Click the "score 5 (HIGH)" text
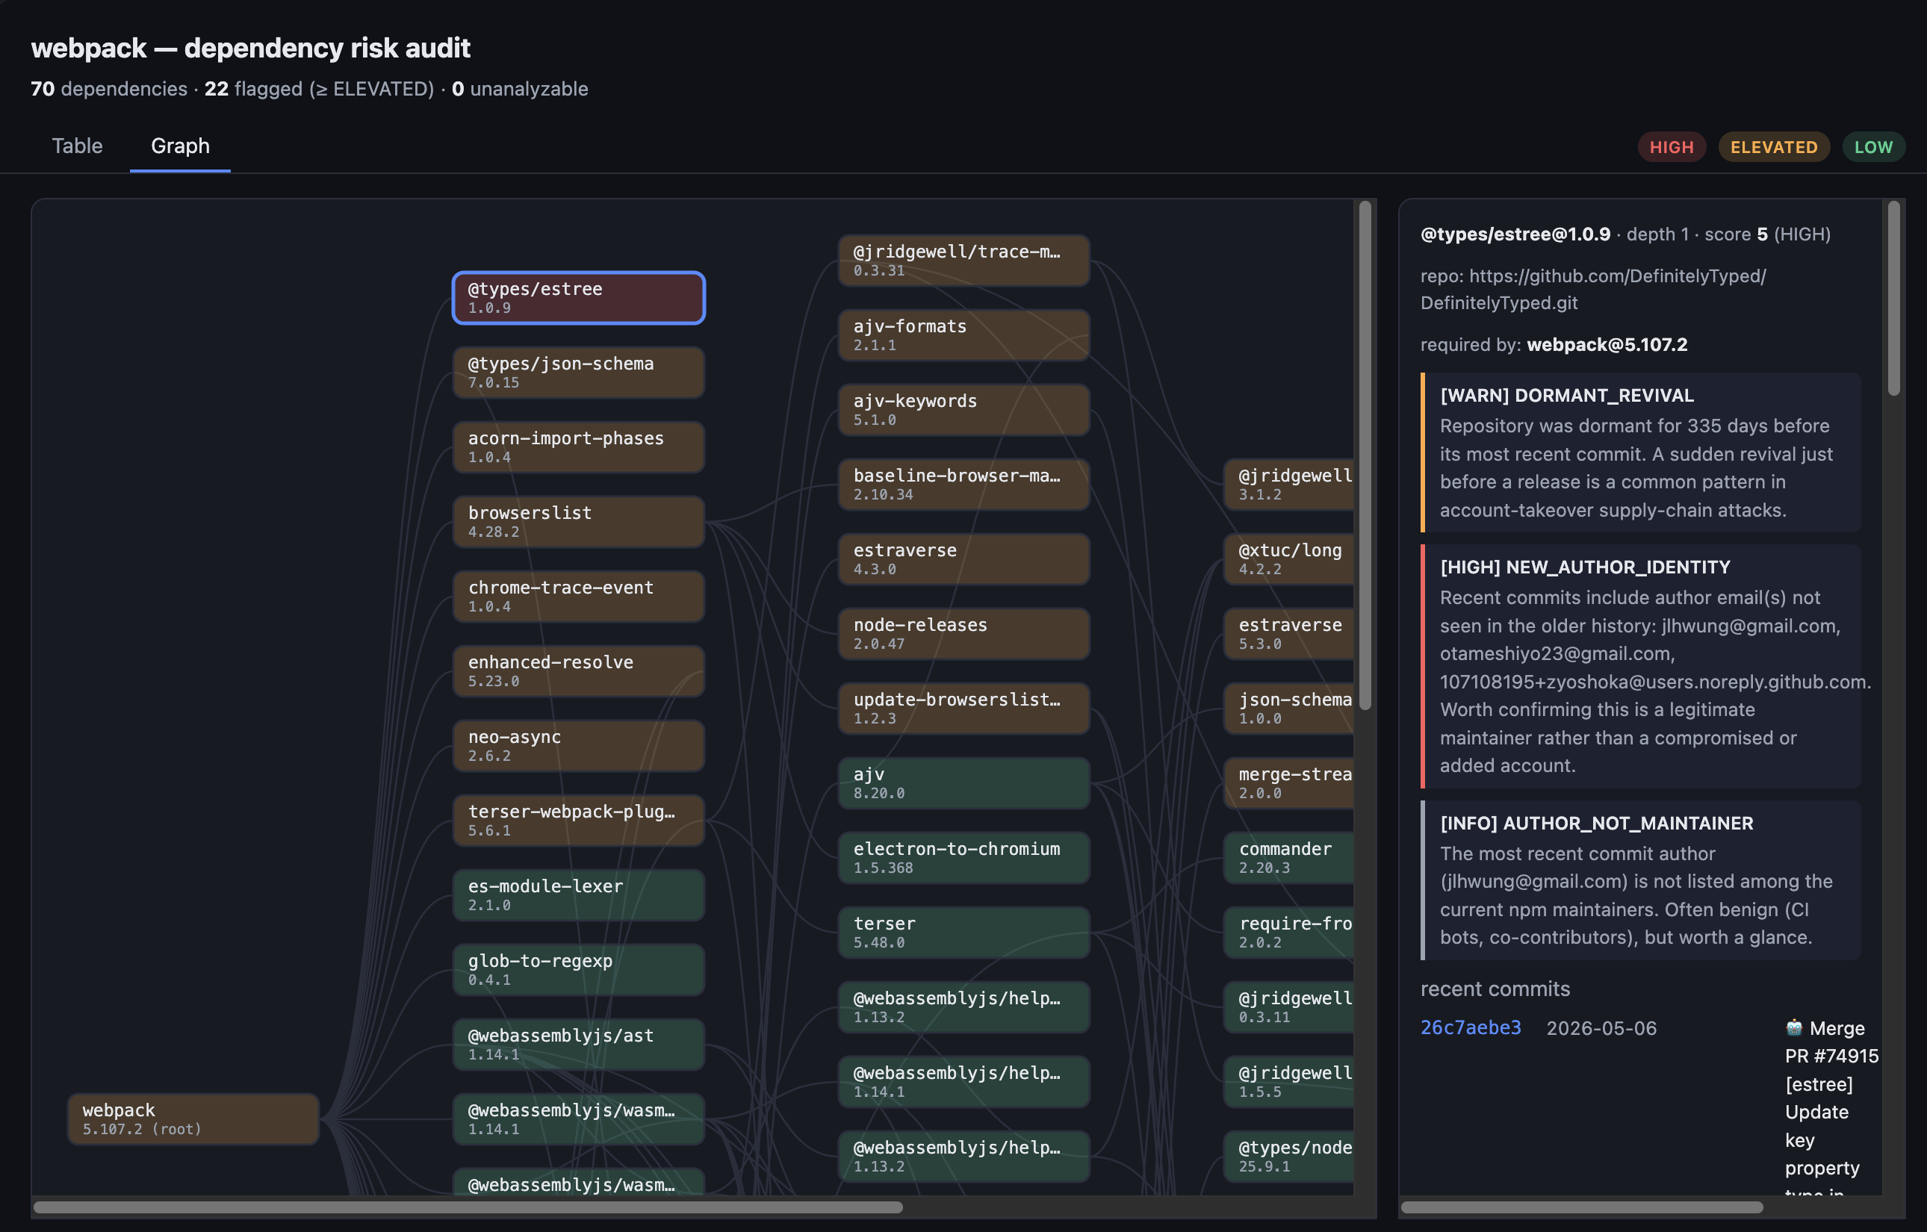Screen dimensions: 1927x1232 (1767, 234)
